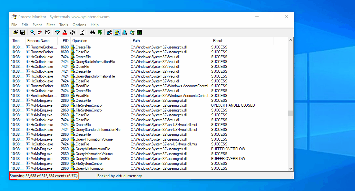This screenshot has width=355, height=191.
Task: Clear the event display with eraser icon
Action: (47, 32)
